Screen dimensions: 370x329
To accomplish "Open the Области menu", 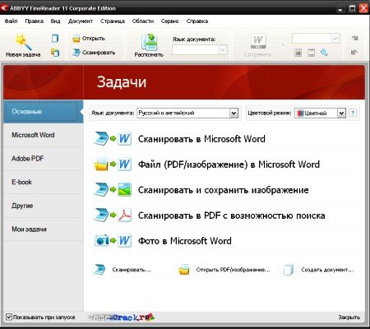I will coord(143,21).
